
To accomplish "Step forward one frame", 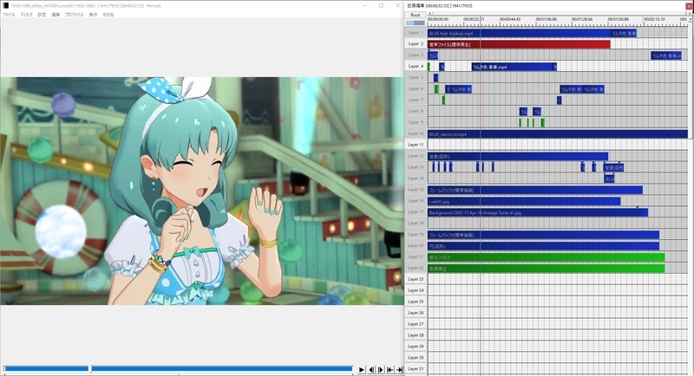I will pyautogui.click(x=380, y=369).
